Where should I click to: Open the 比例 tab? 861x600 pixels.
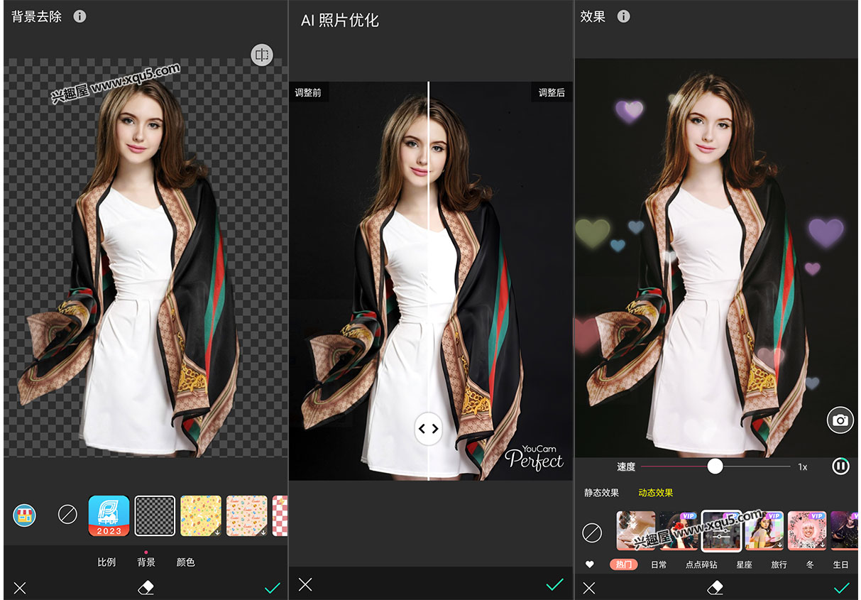coord(106,562)
